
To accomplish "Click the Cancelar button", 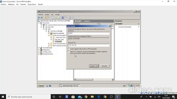I will pyautogui.click(x=104, y=66).
